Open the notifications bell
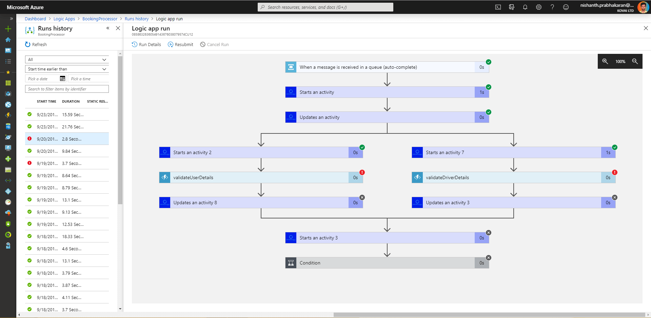The width and height of the screenshot is (651, 318). tap(525, 7)
